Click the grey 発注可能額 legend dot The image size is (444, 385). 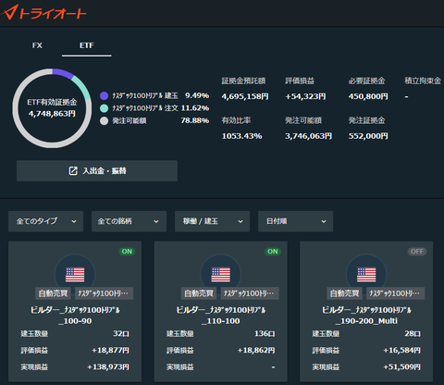click(105, 120)
